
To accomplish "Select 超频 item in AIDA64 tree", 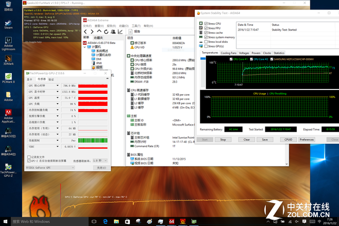I will (x=97, y=67).
